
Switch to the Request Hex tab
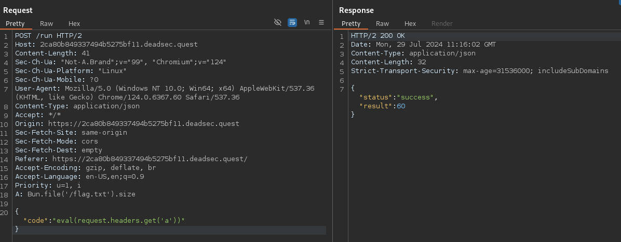[x=74, y=23]
